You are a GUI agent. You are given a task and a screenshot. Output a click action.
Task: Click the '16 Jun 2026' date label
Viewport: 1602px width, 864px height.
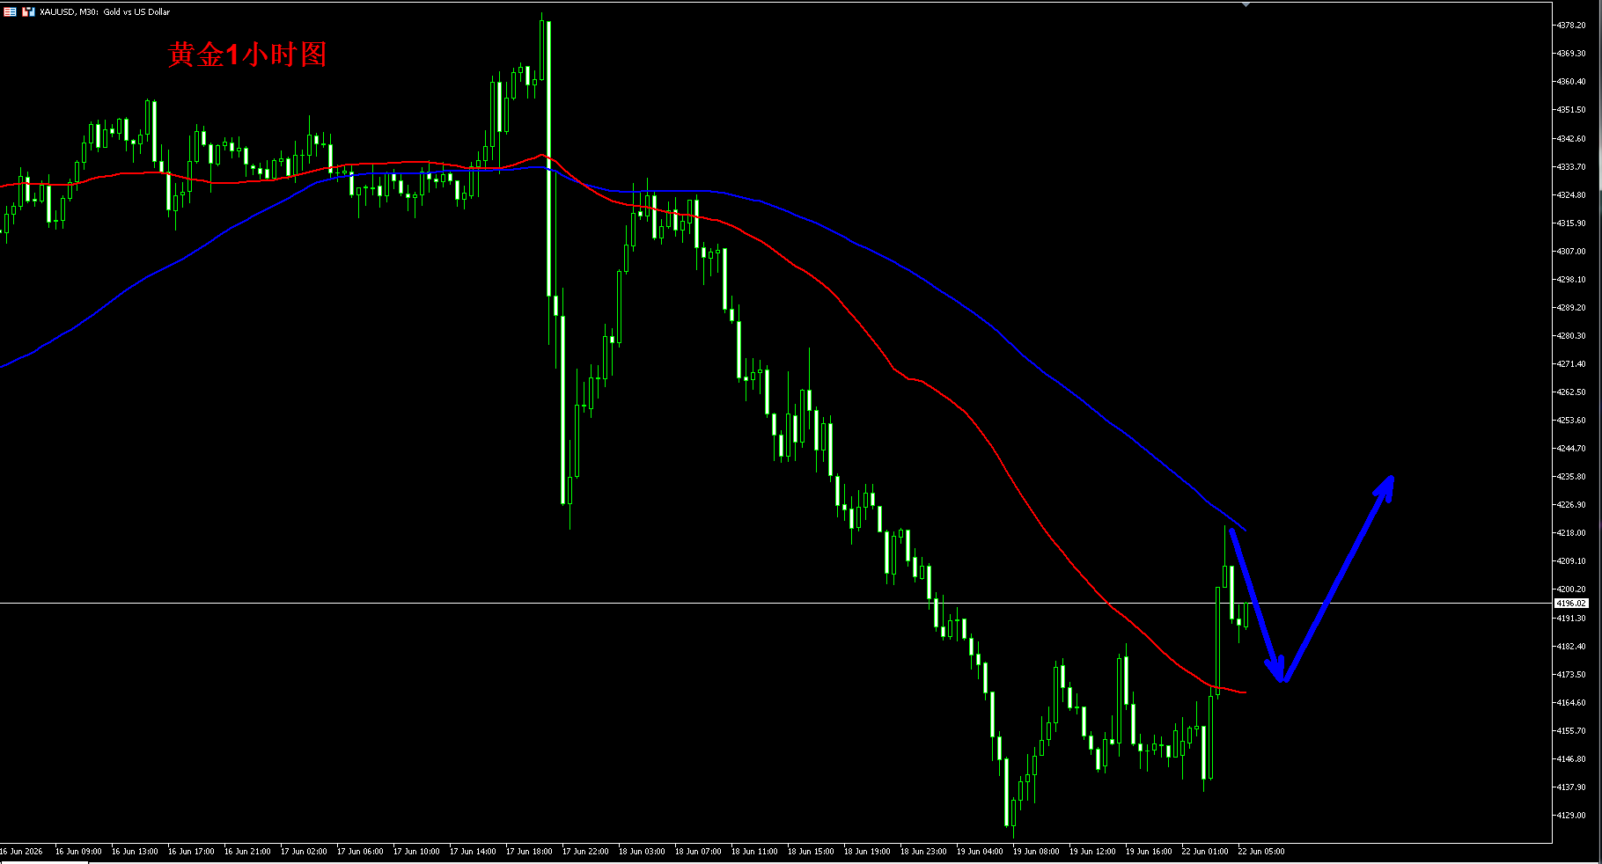coord(21,852)
